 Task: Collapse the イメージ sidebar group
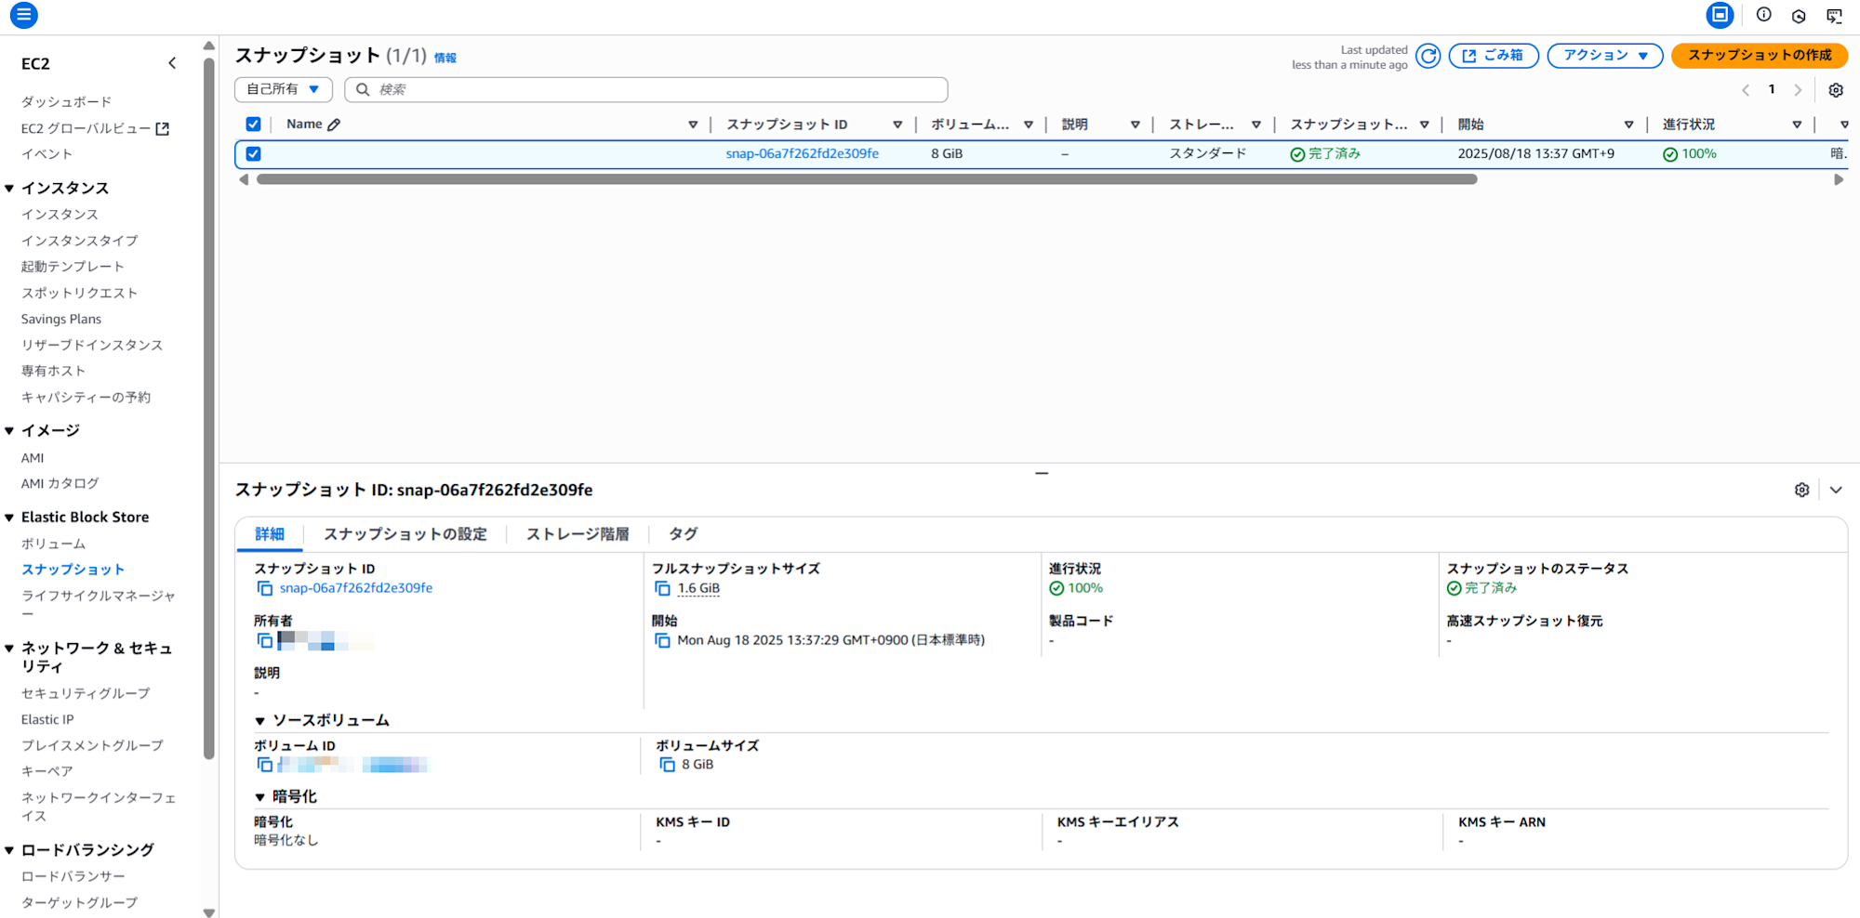coord(9,431)
